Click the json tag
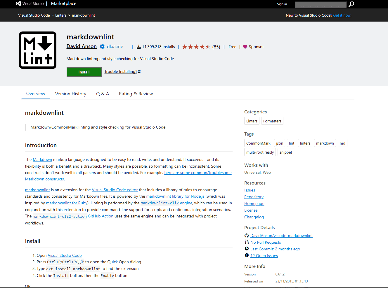The height and width of the screenshot is (288, 388). [x=280, y=143]
